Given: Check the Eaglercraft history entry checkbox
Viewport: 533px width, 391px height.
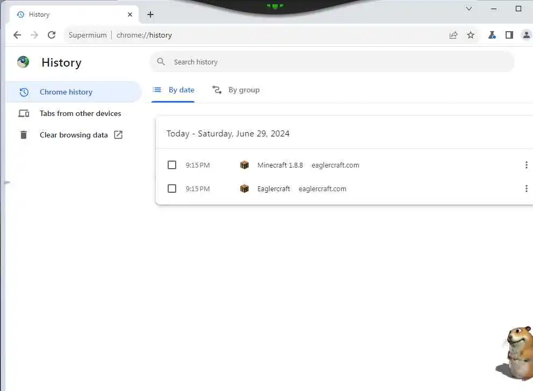Looking at the screenshot, I should [x=172, y=189].
